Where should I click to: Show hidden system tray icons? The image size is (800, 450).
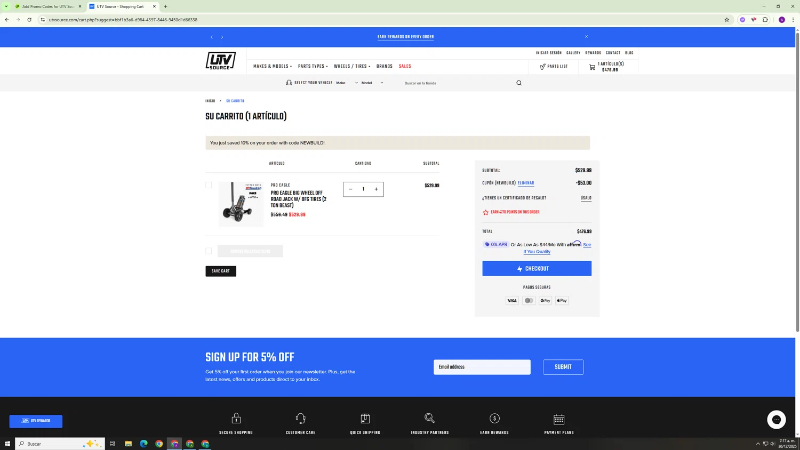[x=758, y=444]
